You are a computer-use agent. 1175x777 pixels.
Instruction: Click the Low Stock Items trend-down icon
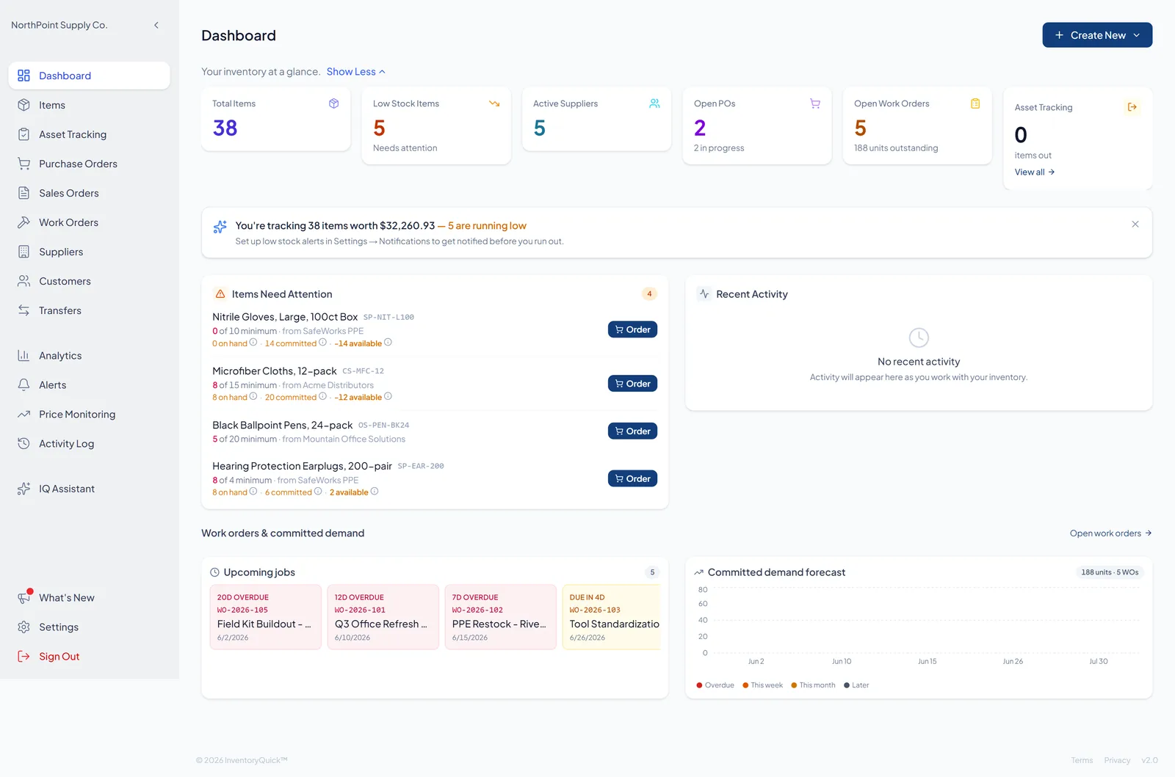[494, 103]
